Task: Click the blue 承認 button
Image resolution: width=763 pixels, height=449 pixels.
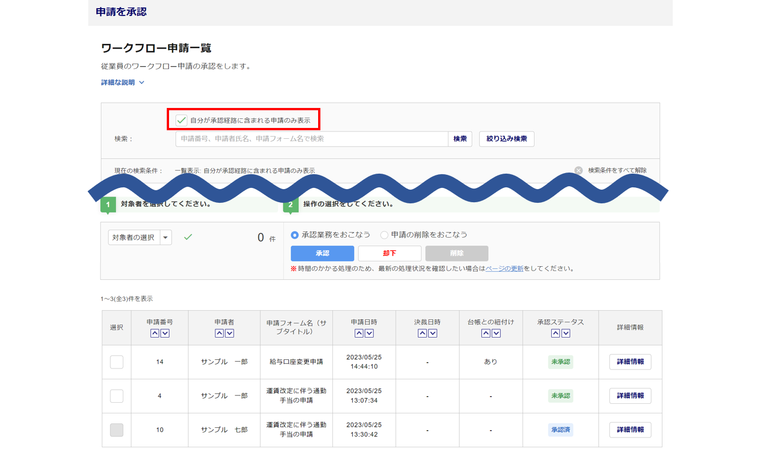Action: pos(323,253)
